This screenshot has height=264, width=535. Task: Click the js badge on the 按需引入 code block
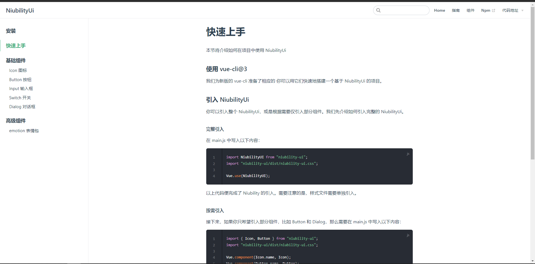[408, 235]
